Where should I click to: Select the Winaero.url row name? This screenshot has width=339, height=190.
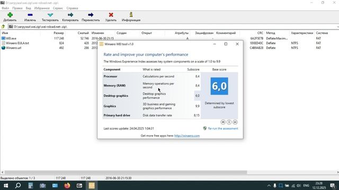(13, 48)
